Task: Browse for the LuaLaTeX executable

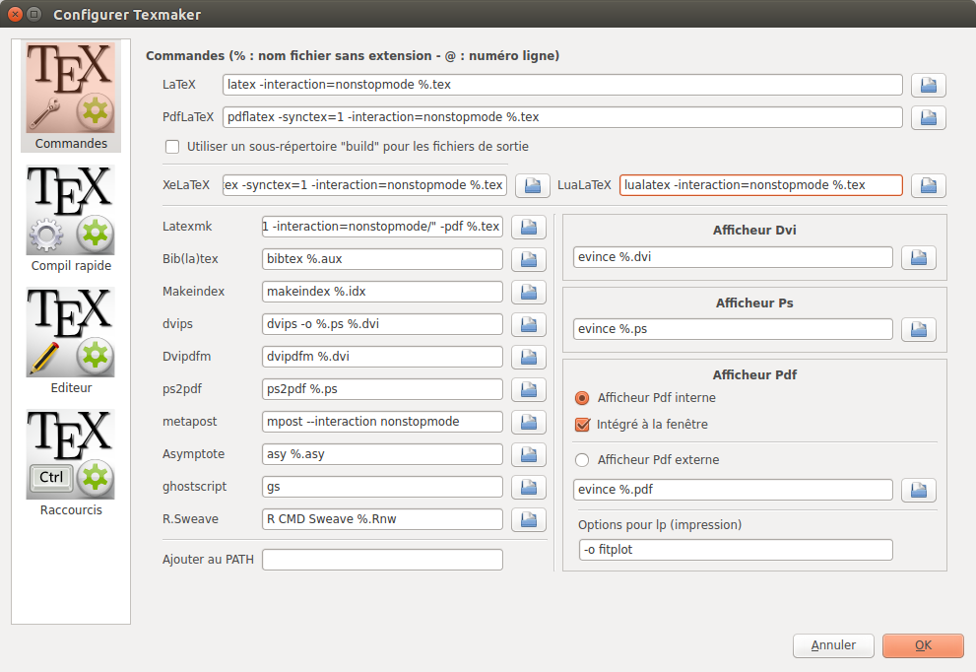Action: (928, 185)
